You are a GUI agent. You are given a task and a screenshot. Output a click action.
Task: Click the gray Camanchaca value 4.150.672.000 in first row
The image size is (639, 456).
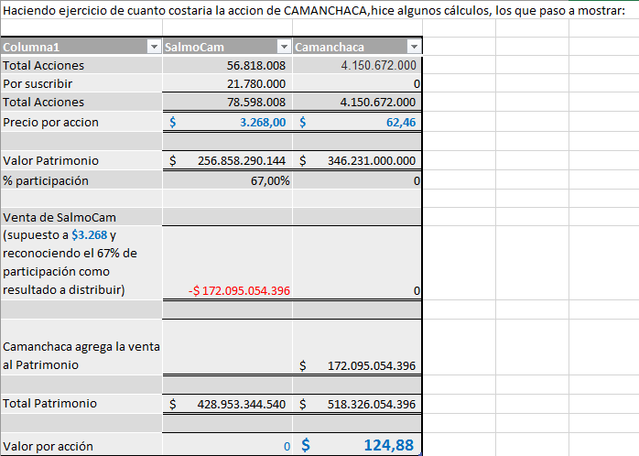pos(379,66)
